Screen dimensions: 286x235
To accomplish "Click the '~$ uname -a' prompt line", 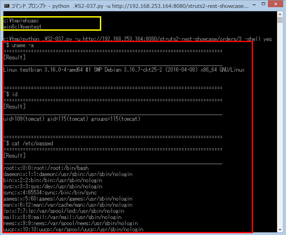I will click(18, 45).
